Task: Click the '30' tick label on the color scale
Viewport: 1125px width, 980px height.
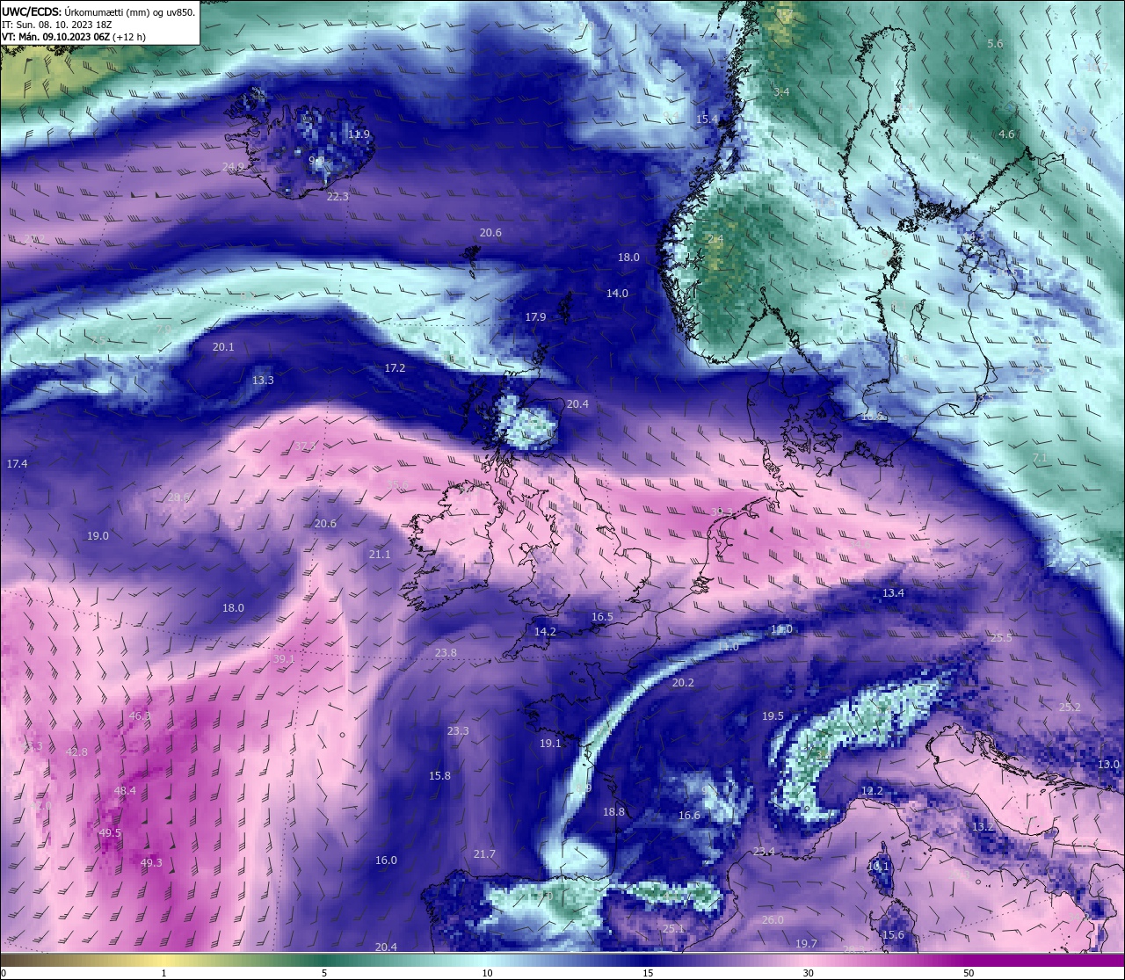Action: tap(808, 973)
